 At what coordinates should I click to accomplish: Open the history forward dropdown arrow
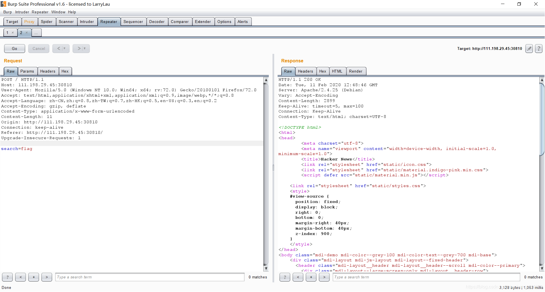[x=85, y=48]
